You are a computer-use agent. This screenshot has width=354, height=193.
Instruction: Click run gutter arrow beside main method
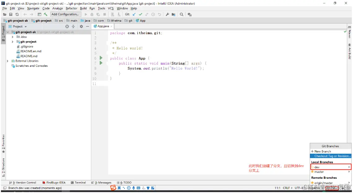coord(101,63)
